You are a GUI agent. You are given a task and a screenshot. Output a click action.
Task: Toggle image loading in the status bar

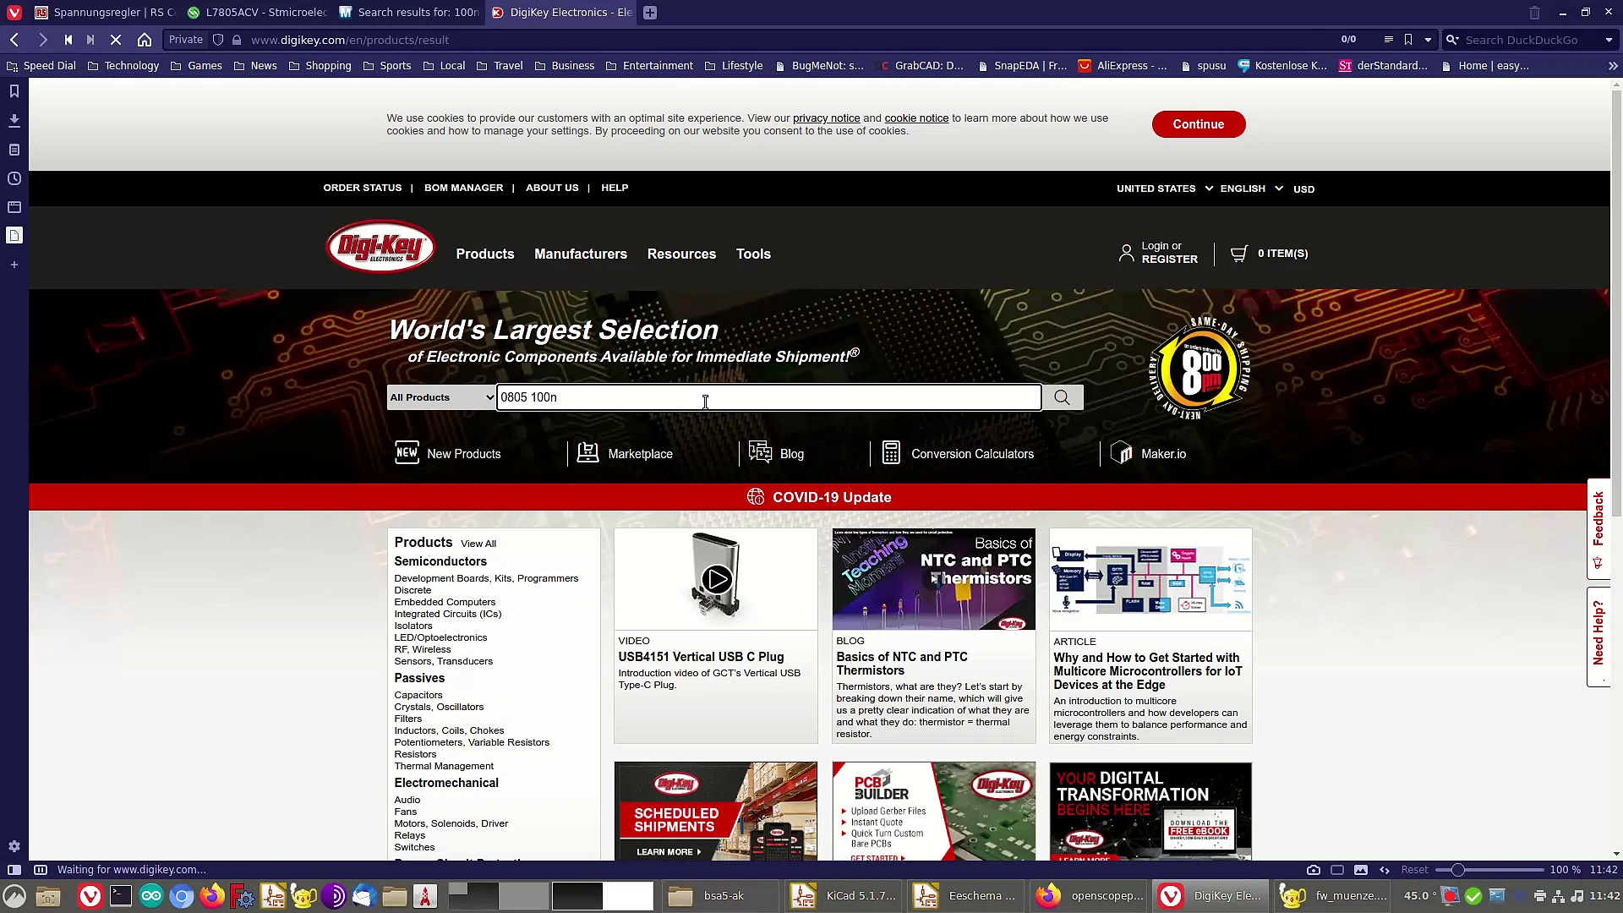[1360, 870]
